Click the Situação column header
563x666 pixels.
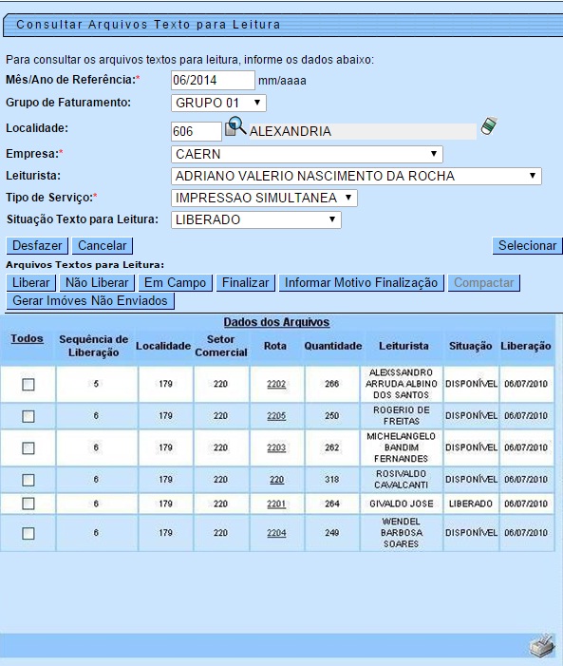[471, 346]
